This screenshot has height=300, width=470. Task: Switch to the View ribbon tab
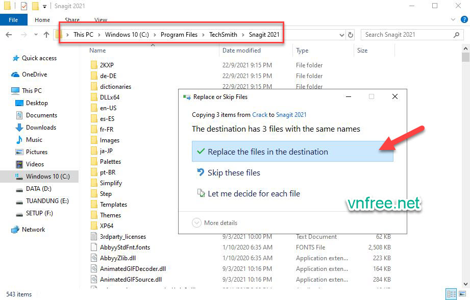[101, 19]
